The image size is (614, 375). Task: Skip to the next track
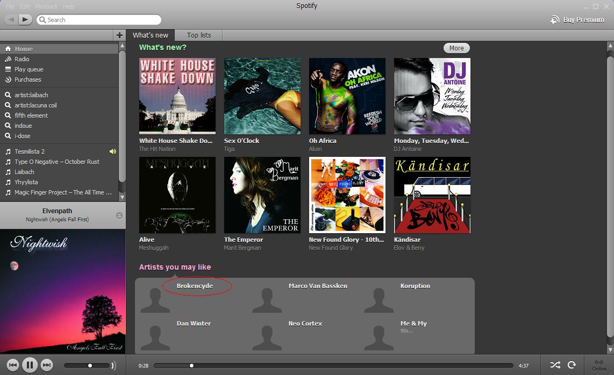(47, 365)
